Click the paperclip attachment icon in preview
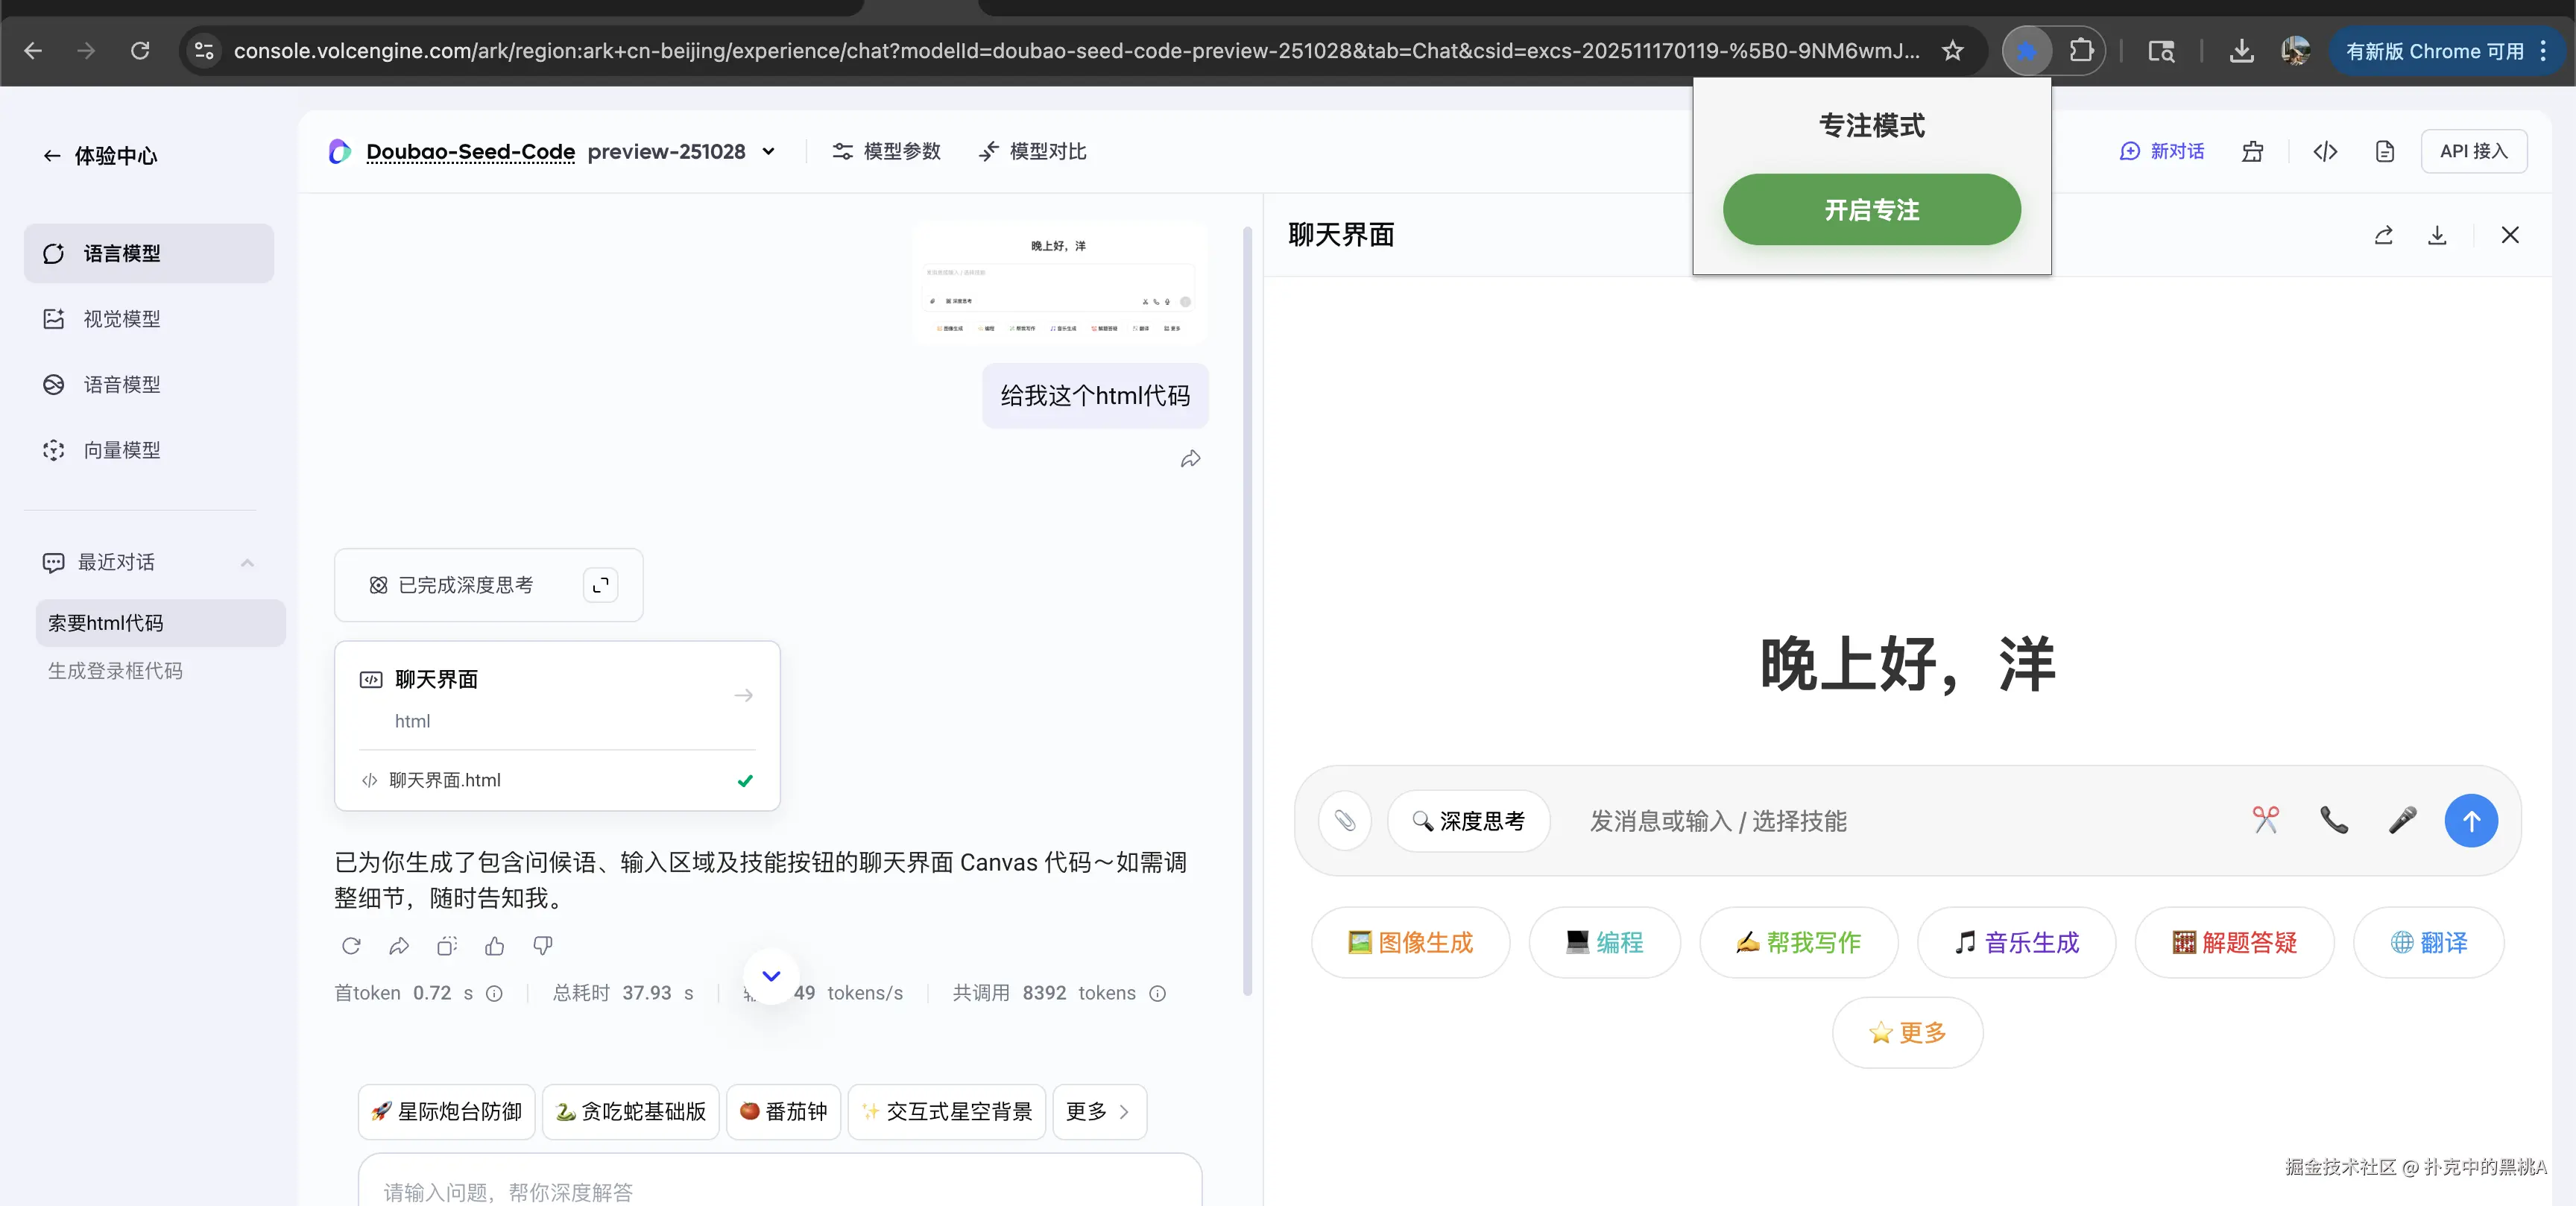The image size is (2576, 1206). 1345,821
